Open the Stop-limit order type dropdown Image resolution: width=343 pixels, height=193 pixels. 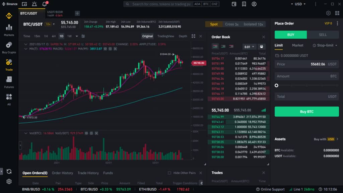point(325,45)
